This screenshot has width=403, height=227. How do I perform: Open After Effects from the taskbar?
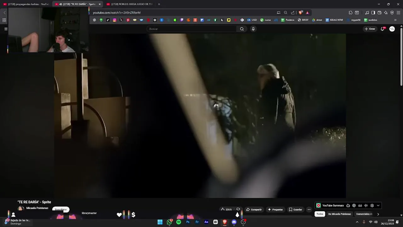[x=206, y=222]
